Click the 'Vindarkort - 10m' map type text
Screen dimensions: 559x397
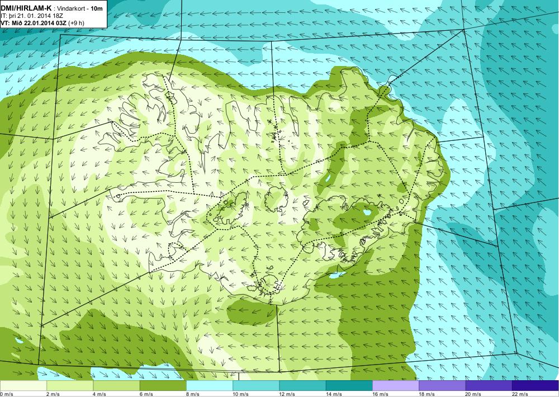pyautogui.click(x=80, y=8)
